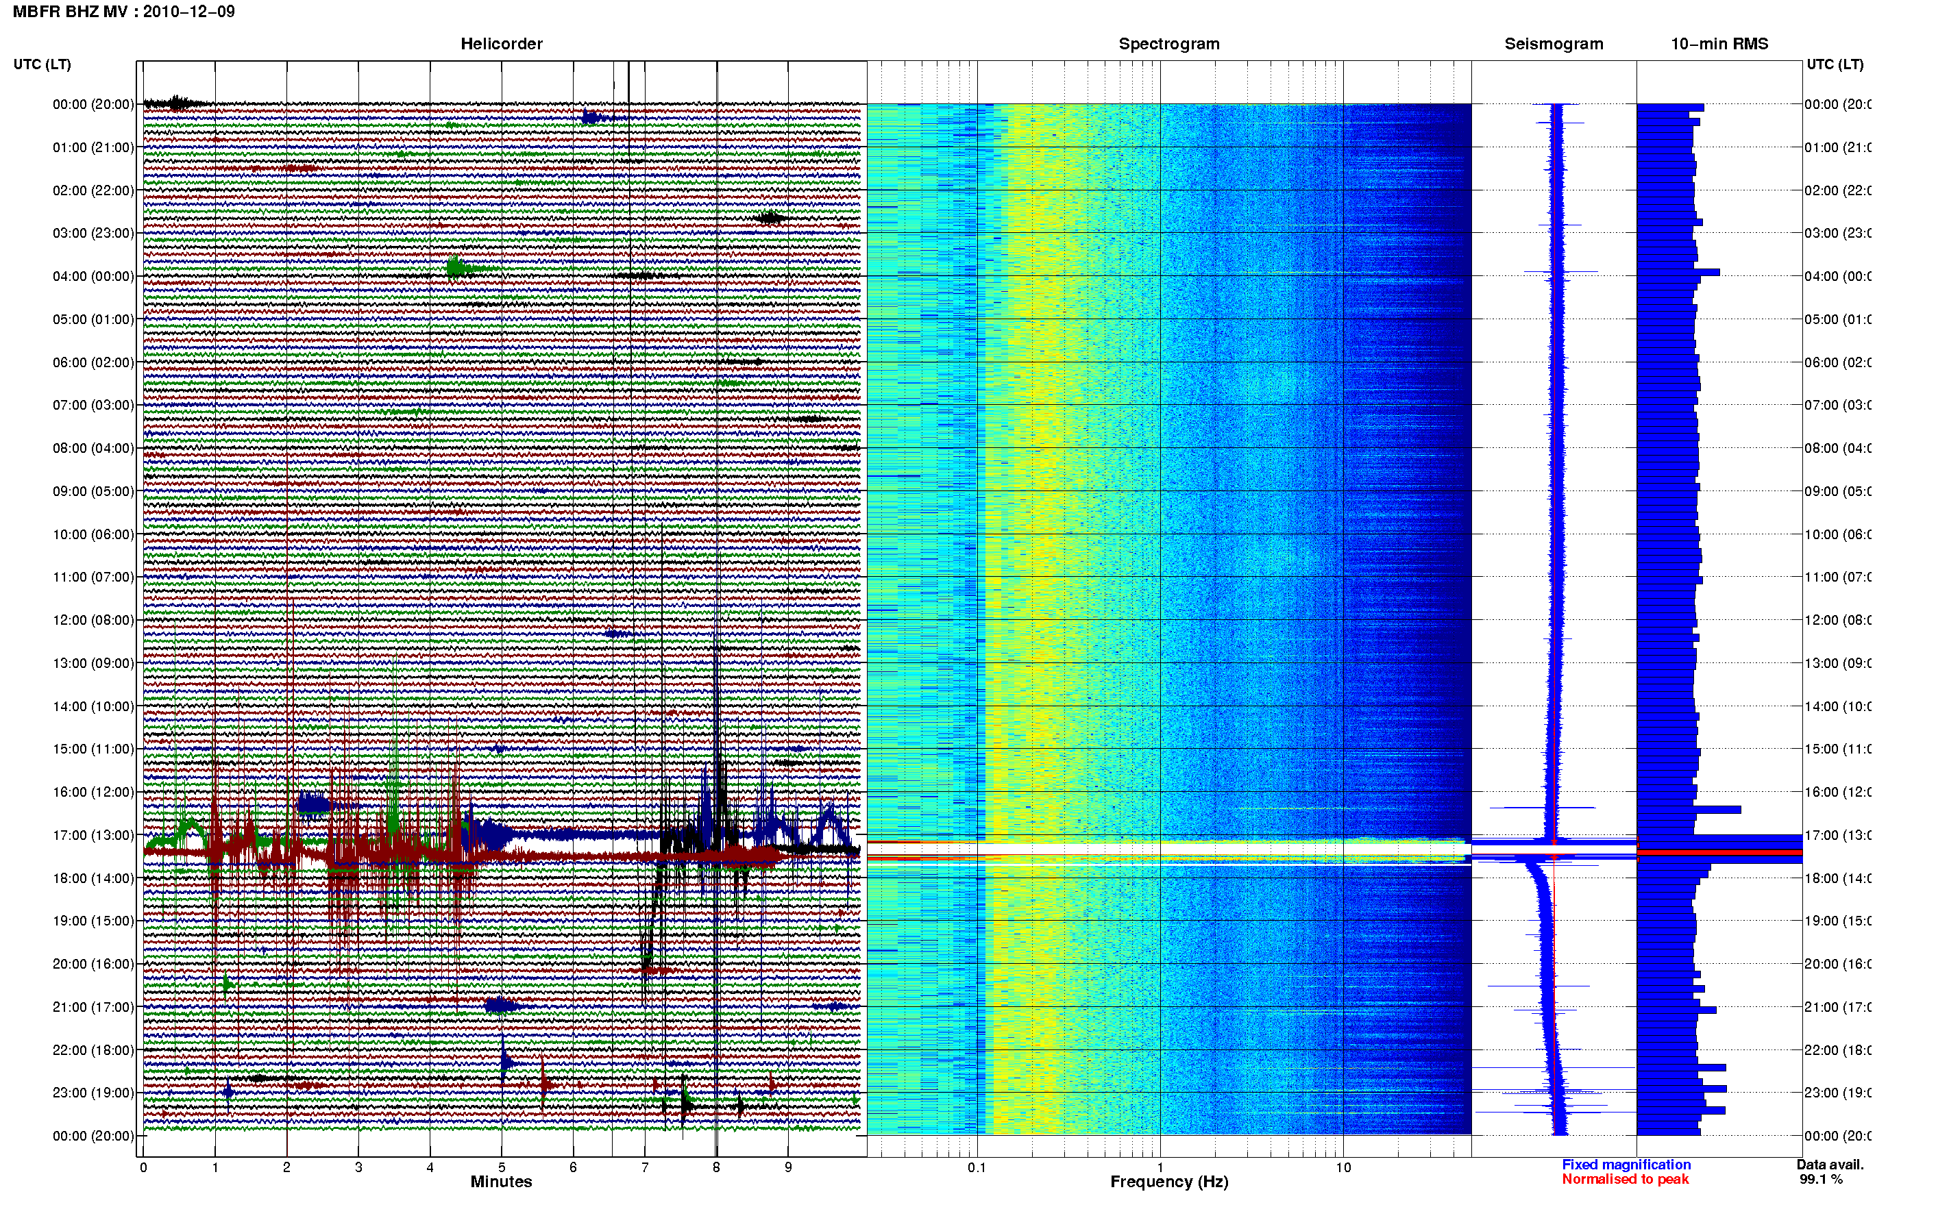The width and height of the screenshot is (1949, 1218).
Task: Select the red 'Normalised to peak' legend text
Action: pos(1625,1180)
